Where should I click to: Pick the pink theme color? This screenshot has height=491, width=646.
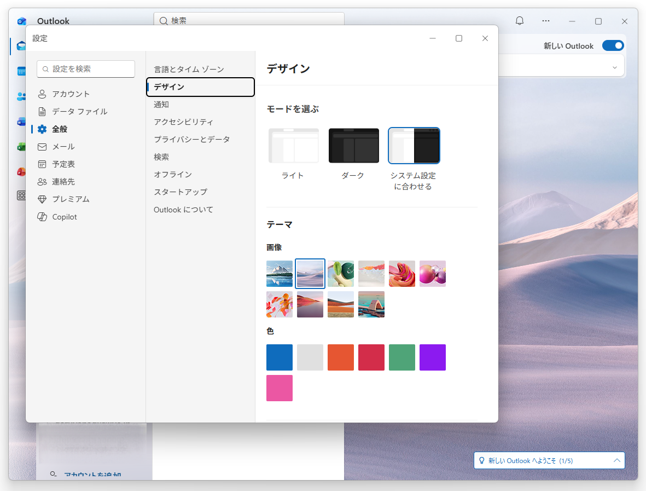280,388
